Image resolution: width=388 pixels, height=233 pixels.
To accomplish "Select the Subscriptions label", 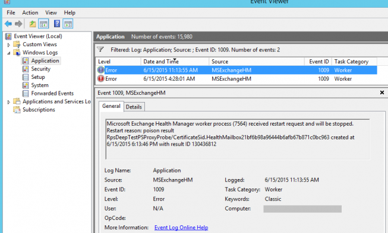I will coord(39,110).
